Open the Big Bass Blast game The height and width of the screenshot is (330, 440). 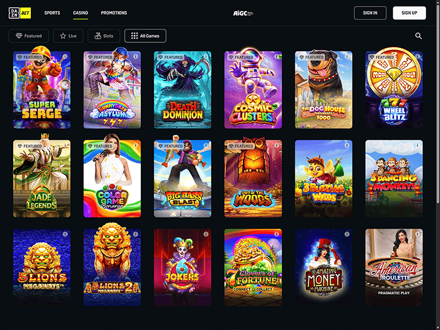pos(183,179)
